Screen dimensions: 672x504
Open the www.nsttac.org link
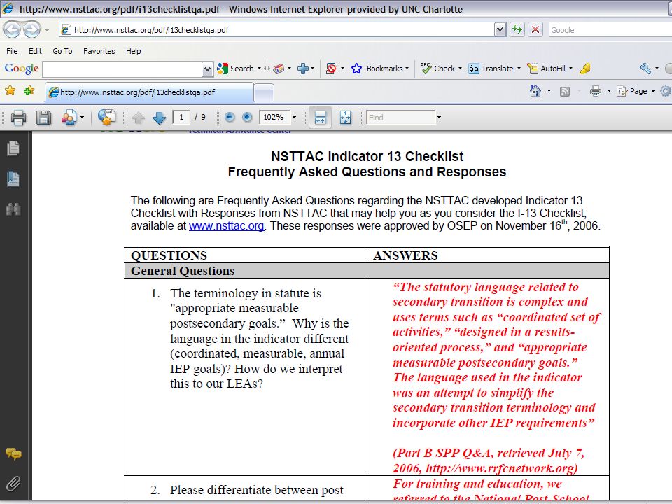pos(226,226)
